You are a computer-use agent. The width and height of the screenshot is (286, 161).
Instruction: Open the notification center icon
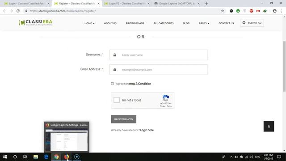point(279,157)
